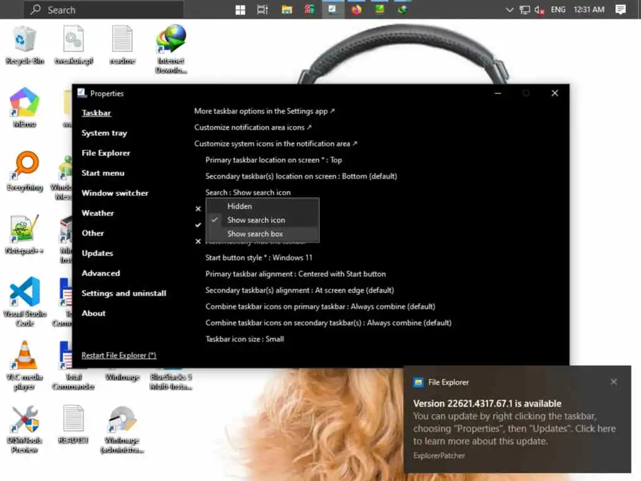Screen dimensions: 641x481
Task: Open the Updates section
Action: coord(97,253)
